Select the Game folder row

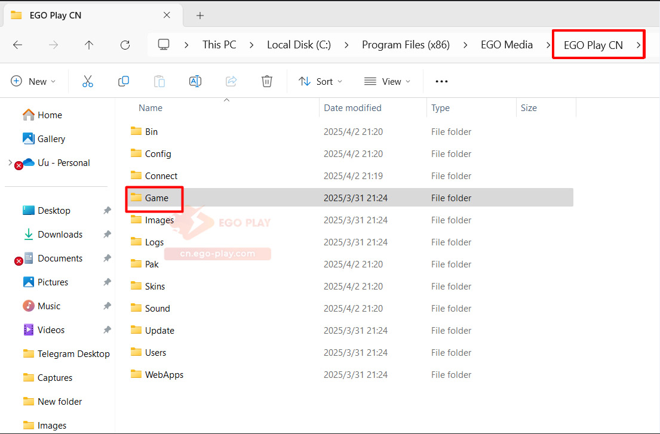(350, 198)
